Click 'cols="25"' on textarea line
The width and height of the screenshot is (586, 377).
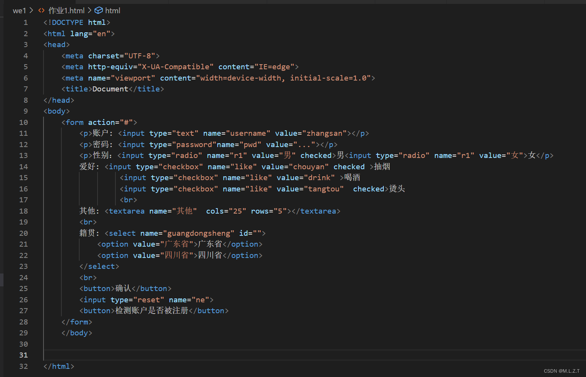tap(226, 211)
